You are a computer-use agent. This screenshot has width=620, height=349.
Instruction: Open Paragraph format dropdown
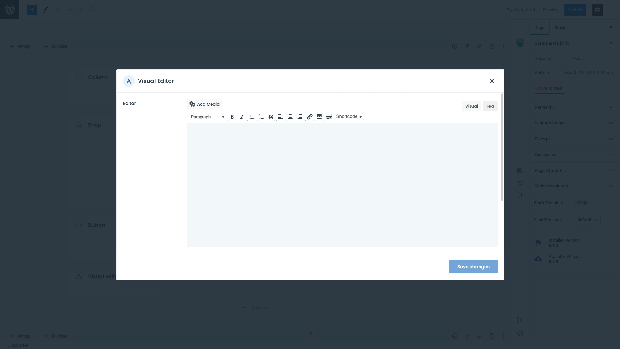point(207,117)
